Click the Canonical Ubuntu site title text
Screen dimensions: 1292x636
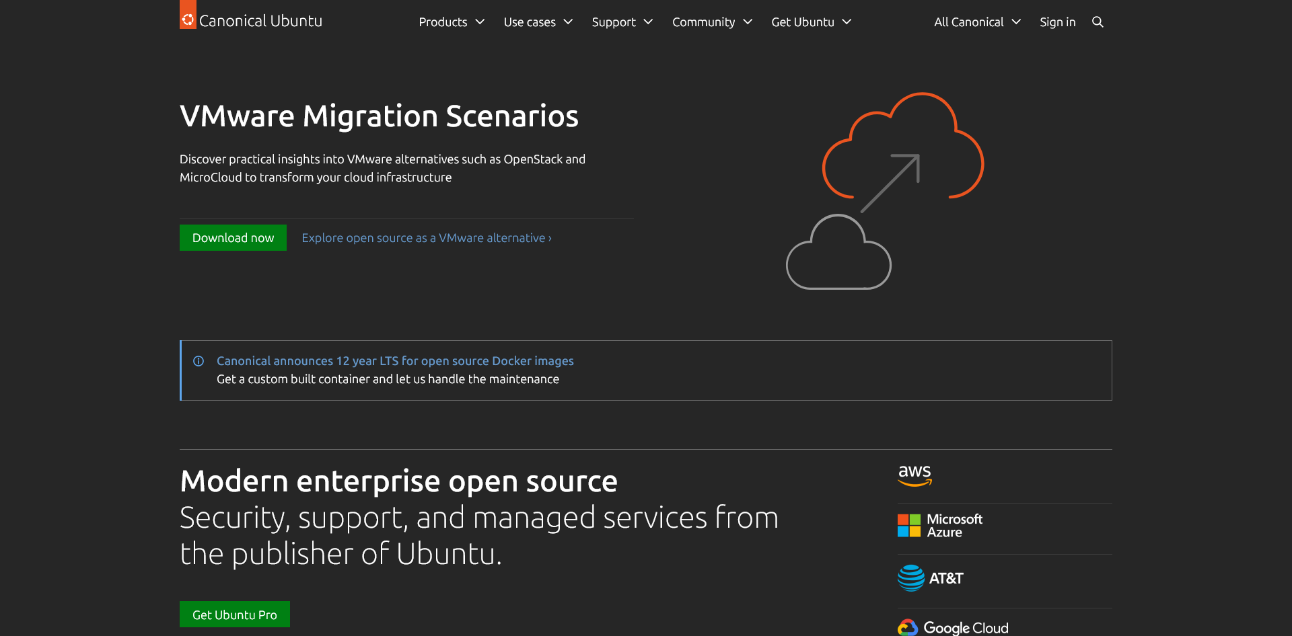260,21
